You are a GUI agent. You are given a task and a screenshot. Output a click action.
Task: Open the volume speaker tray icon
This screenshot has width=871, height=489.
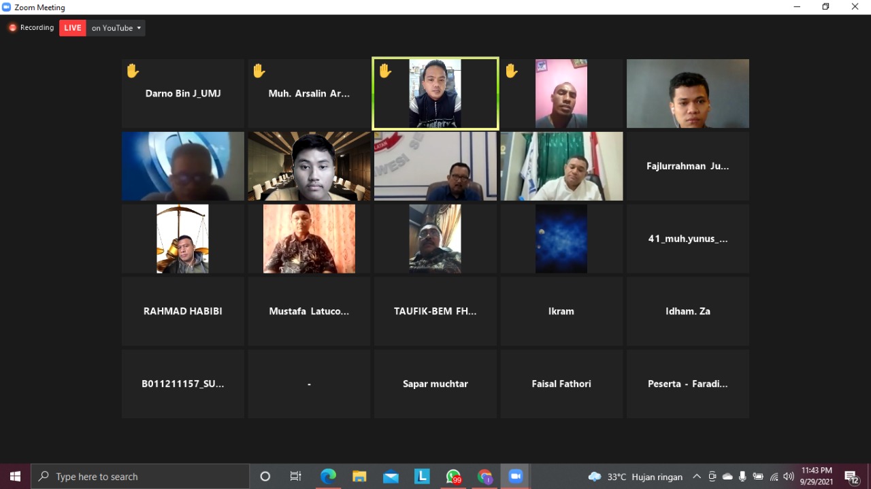(x=789, y=477)
